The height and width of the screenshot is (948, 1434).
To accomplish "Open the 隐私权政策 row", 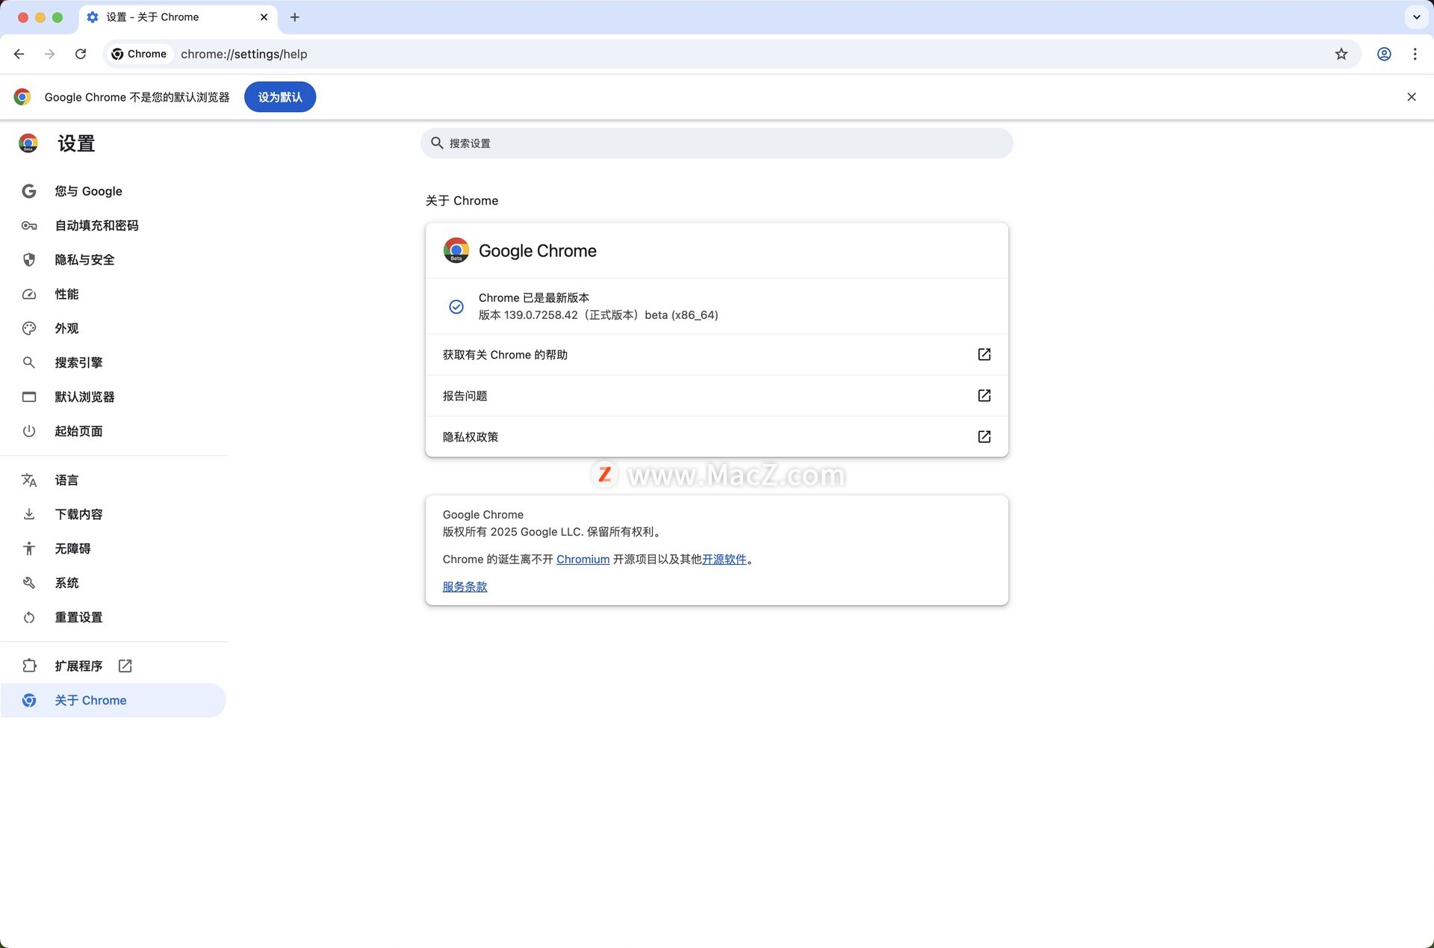I will 717,437.
